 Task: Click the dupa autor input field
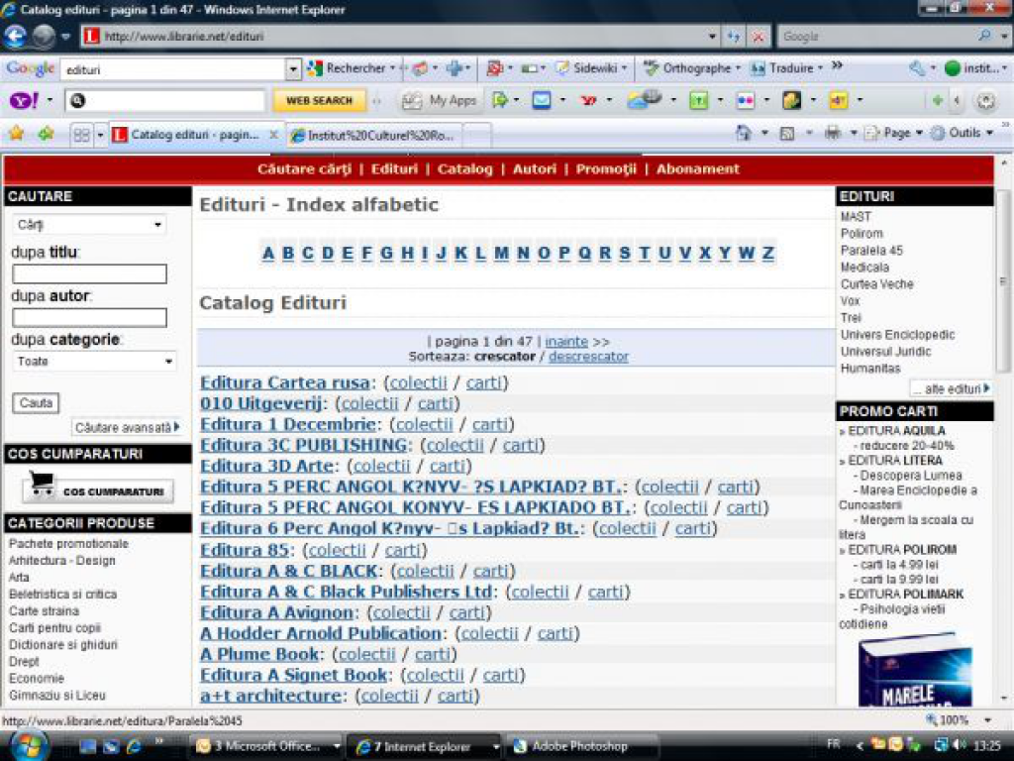tap(89, 318)
